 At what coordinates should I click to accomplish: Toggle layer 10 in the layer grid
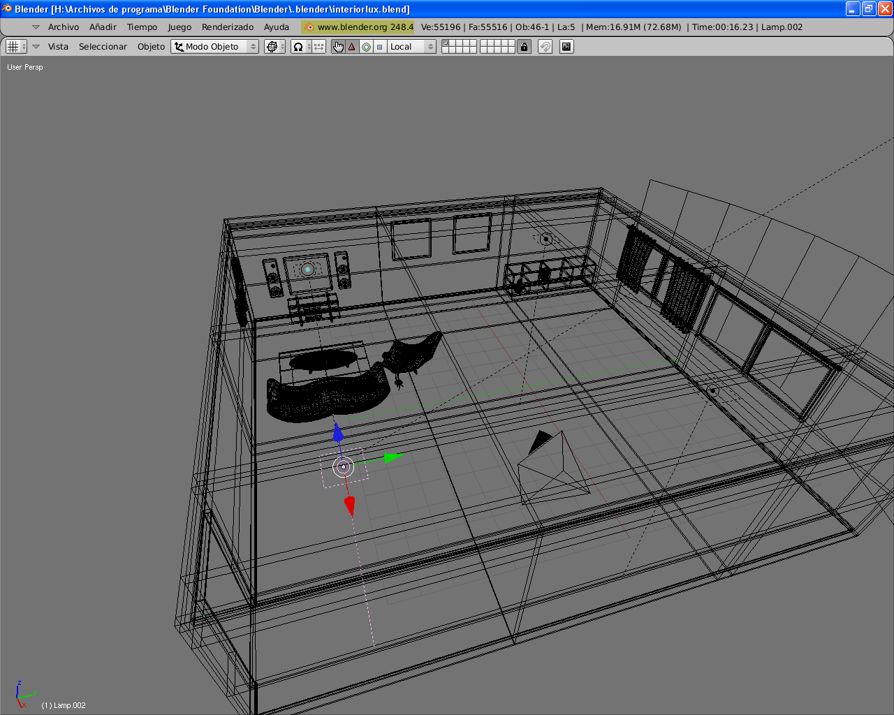512,43
